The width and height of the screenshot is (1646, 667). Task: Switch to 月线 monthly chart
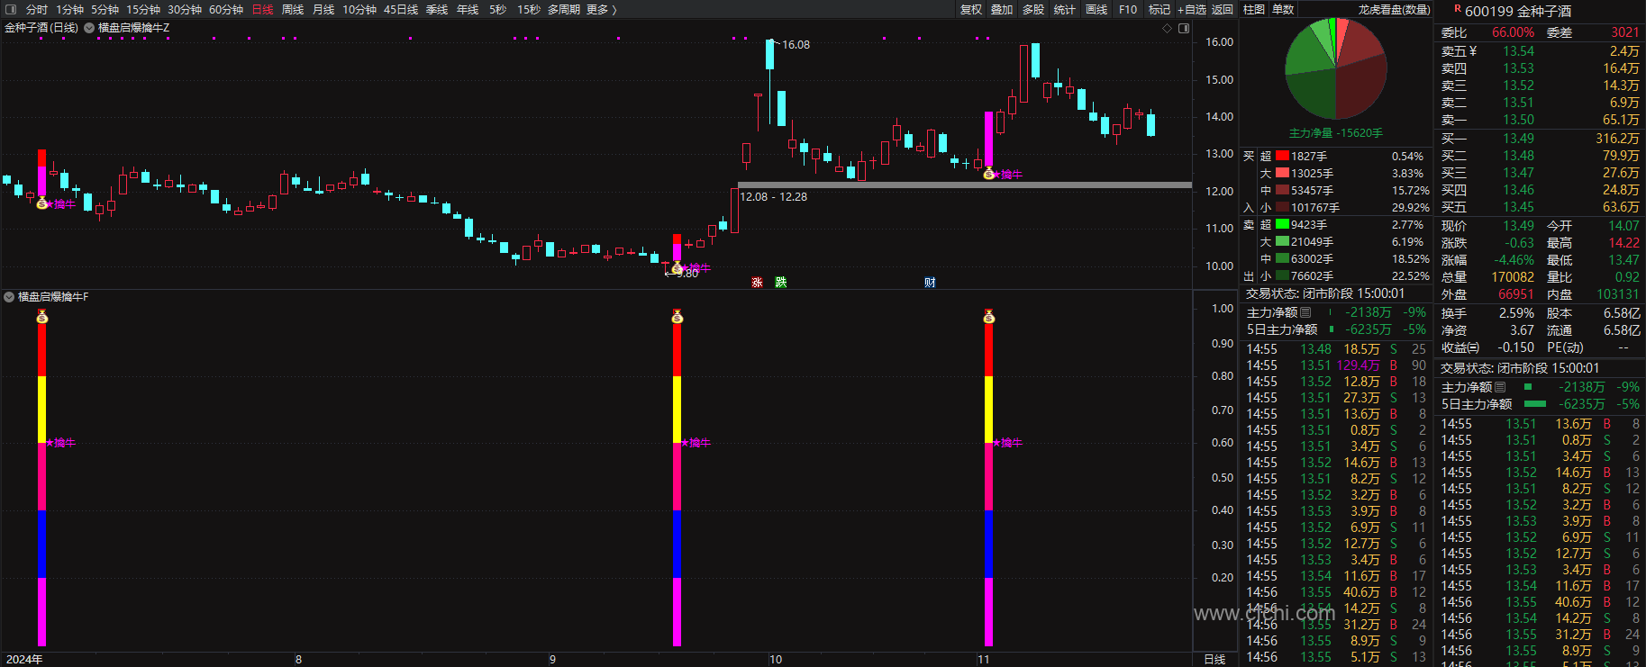coord(323,9)
